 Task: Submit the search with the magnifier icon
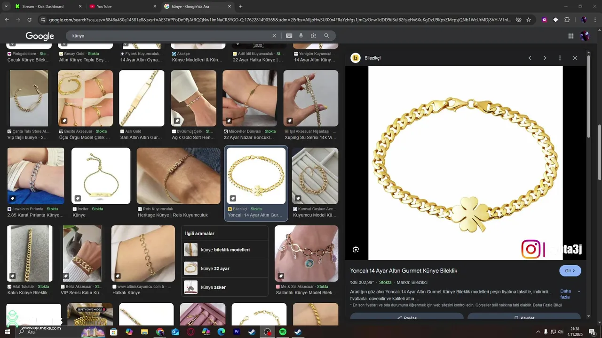[326, 36]
